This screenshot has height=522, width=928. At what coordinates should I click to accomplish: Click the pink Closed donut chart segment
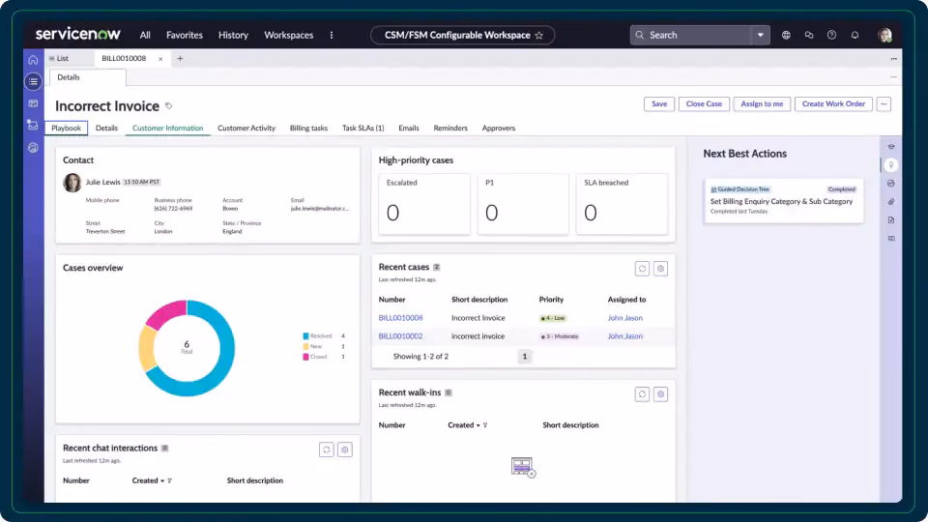pyautogui.click(x=168, y=313)
